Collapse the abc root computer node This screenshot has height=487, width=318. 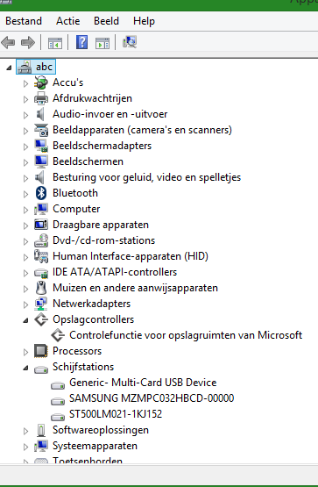[9, 68]
